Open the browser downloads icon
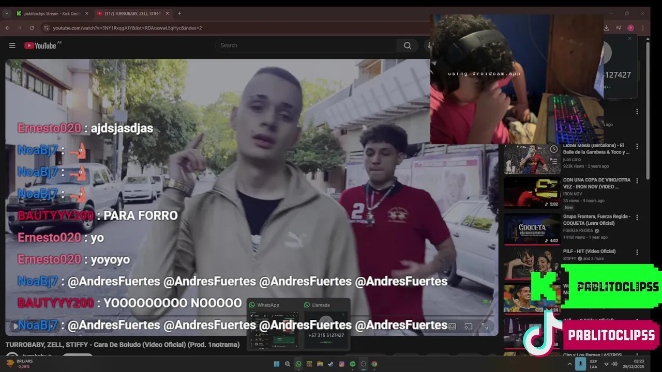The image size is (662, 372). click(606, 28)
